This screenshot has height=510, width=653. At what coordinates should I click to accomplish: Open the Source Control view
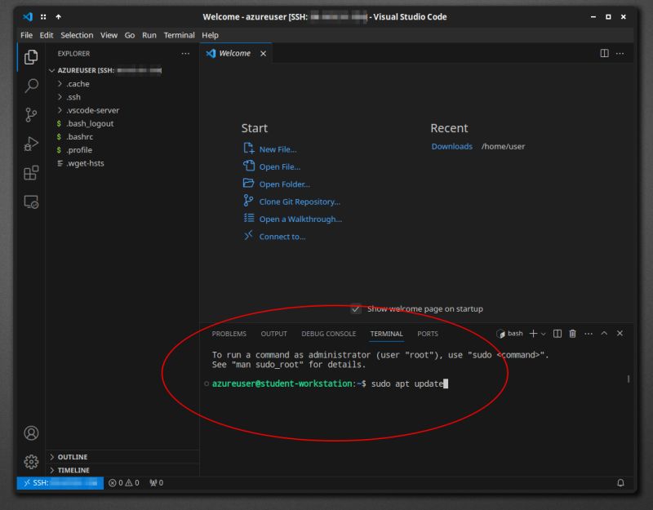pos(31,115)
